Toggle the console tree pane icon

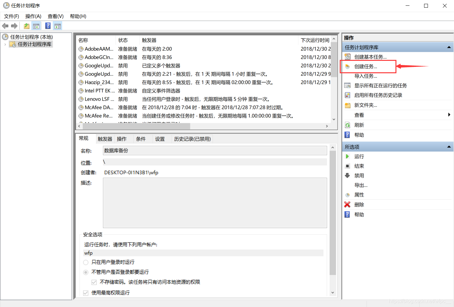pyautogui.click(x=36, y=26)
